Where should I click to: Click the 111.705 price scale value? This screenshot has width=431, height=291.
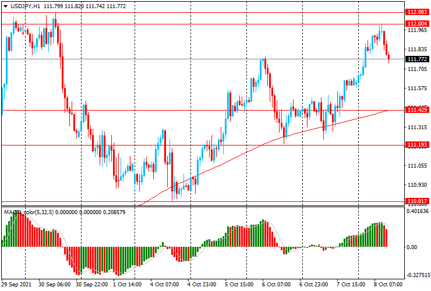(417, 69)
